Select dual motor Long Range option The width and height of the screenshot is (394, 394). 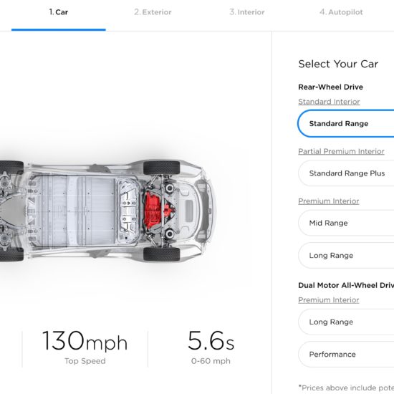pos(346,322)
